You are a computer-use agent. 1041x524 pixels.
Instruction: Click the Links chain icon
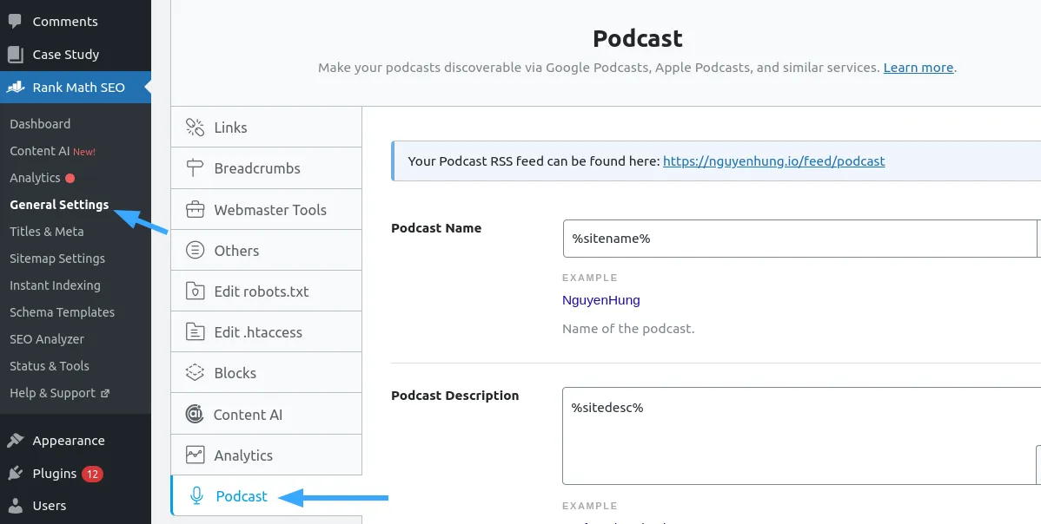pyautogui.click(x=195, y=128)
